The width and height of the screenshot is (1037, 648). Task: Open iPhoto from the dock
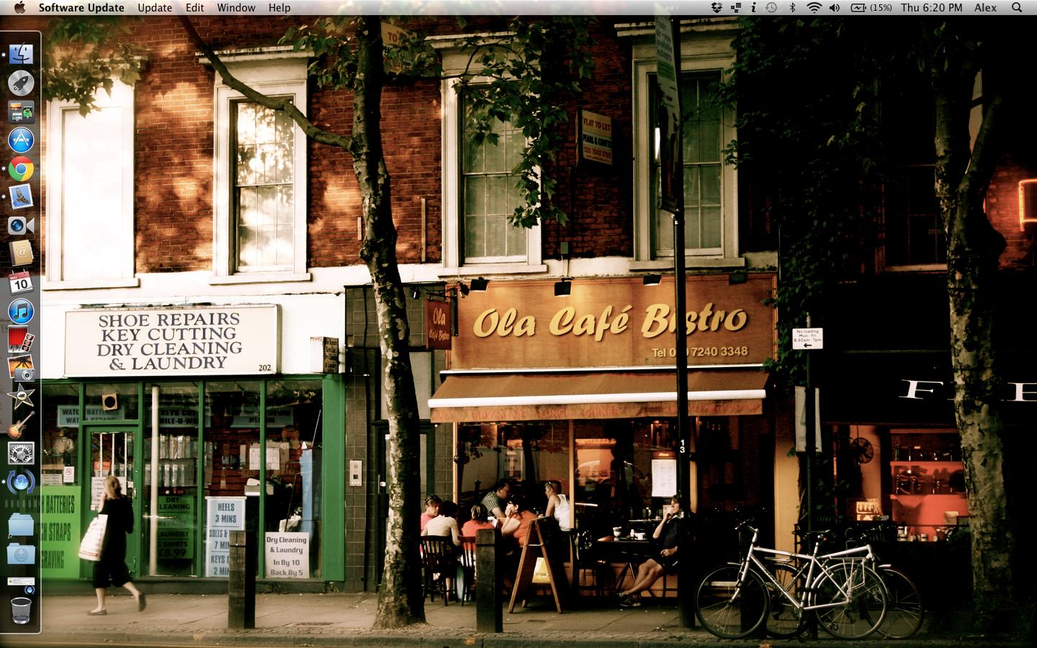pos(21,367)
